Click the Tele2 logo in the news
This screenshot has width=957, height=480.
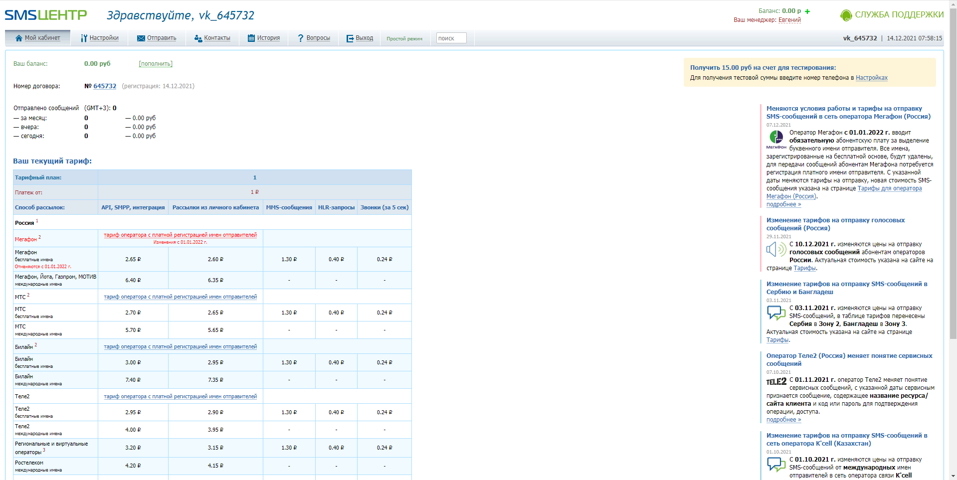[x=776, y=382]
